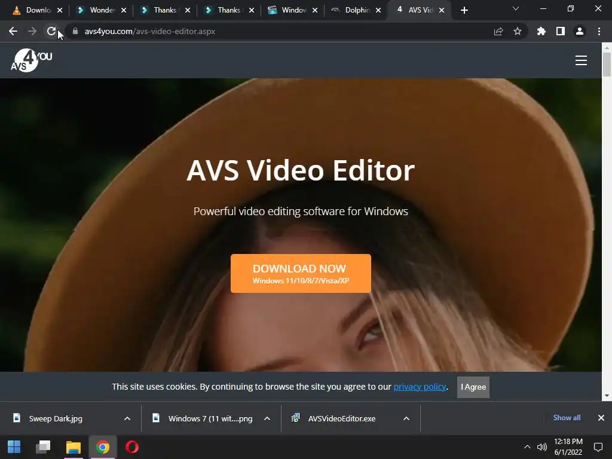Expand options for Windows 7 png download
Viewport: 612px width, 459px height.
pos(267,418)
